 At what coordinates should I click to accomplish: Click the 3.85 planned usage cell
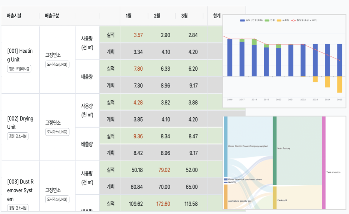pyautogui.click(x=138, y=119)
